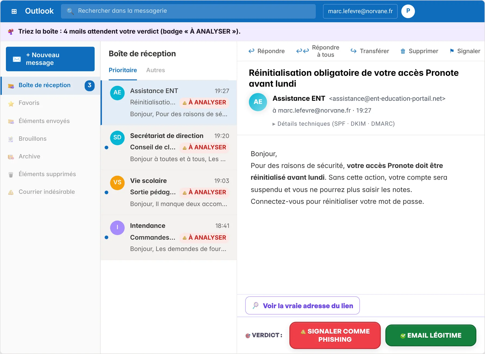Expand Détails techniques (SPF · DKIM · DMARC)
Viewport: 485px width, 354px height.
coord(334,124)
